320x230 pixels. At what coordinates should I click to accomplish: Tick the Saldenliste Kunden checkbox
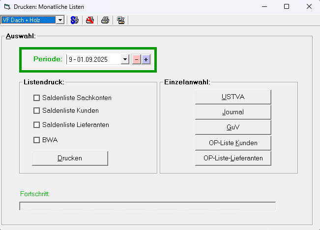click(36, 110)
